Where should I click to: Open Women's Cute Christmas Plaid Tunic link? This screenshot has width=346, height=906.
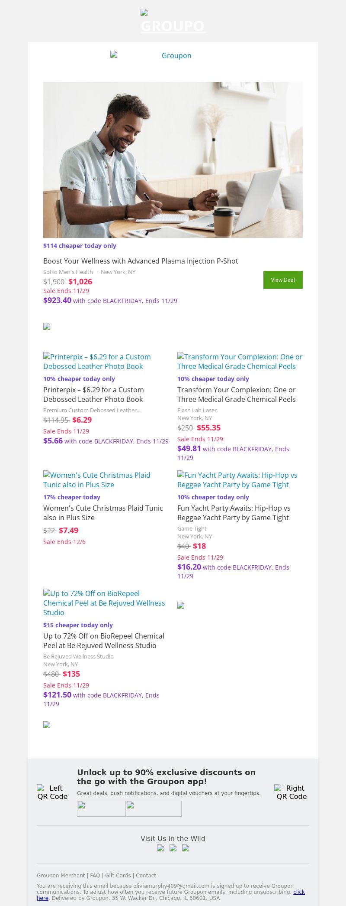pos(97,480)
